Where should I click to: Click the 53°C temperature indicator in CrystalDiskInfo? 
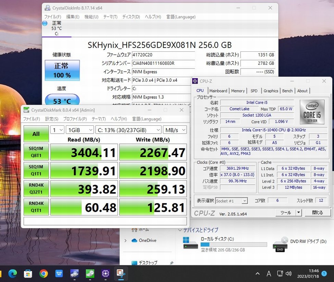click(62, 101)
